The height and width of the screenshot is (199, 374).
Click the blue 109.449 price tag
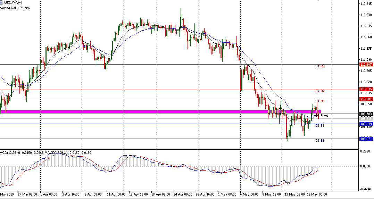point(367,124)
